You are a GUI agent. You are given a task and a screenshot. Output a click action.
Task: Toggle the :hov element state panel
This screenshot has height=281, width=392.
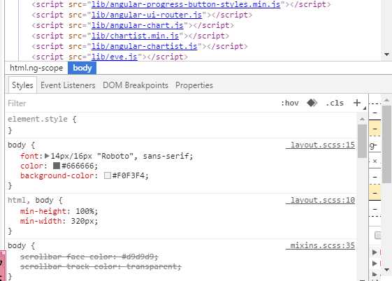290,103
